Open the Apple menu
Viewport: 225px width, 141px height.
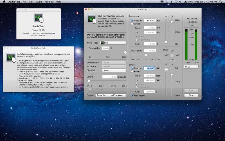(4, 2)
